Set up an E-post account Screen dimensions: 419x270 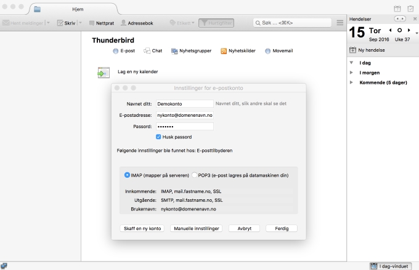[124, 50]
